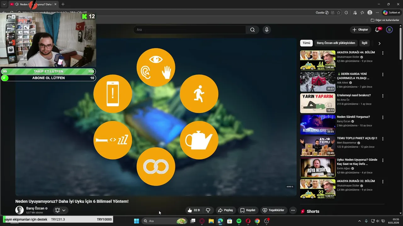Screen dimensions: 403x226
Task: Click the Atik Ailesi channel name
Action: click(343, 83)
